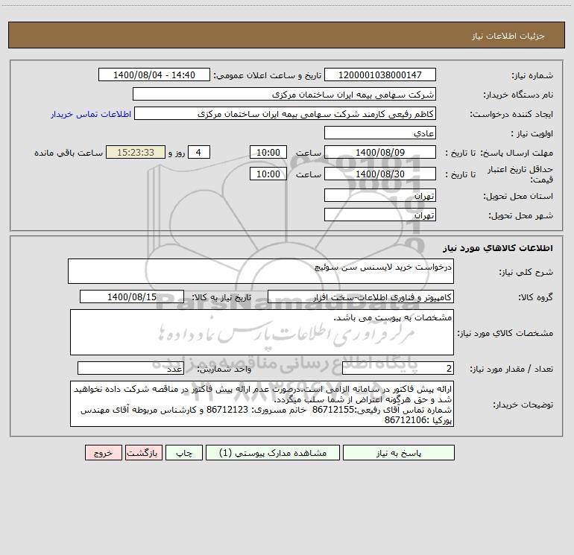Viewport: 574px width, 555px height.
Task: Click the 'اولویت نیاز :' label
Action: pyautogui.click(x=532, y=134)
